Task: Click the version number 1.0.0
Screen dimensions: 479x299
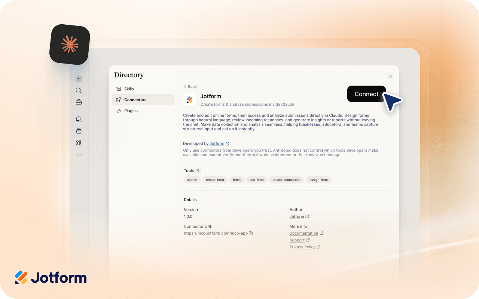Action: (188, 216)
